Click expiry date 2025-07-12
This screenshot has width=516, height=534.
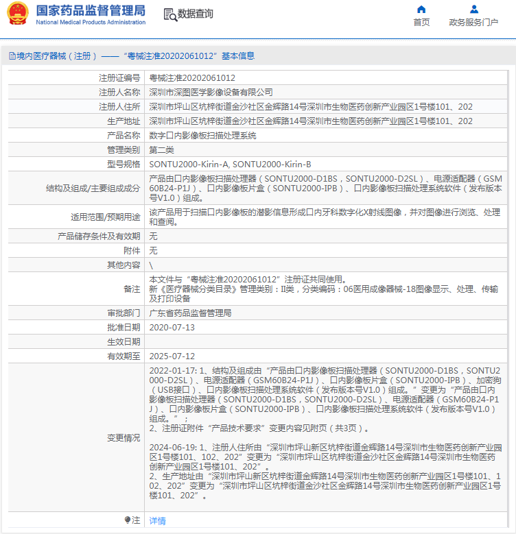(x=172, y=356)
